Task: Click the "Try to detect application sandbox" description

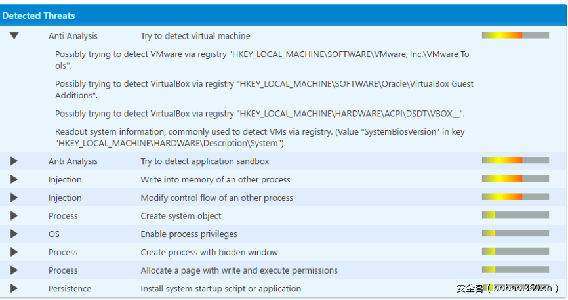Action: pos(205,161)
